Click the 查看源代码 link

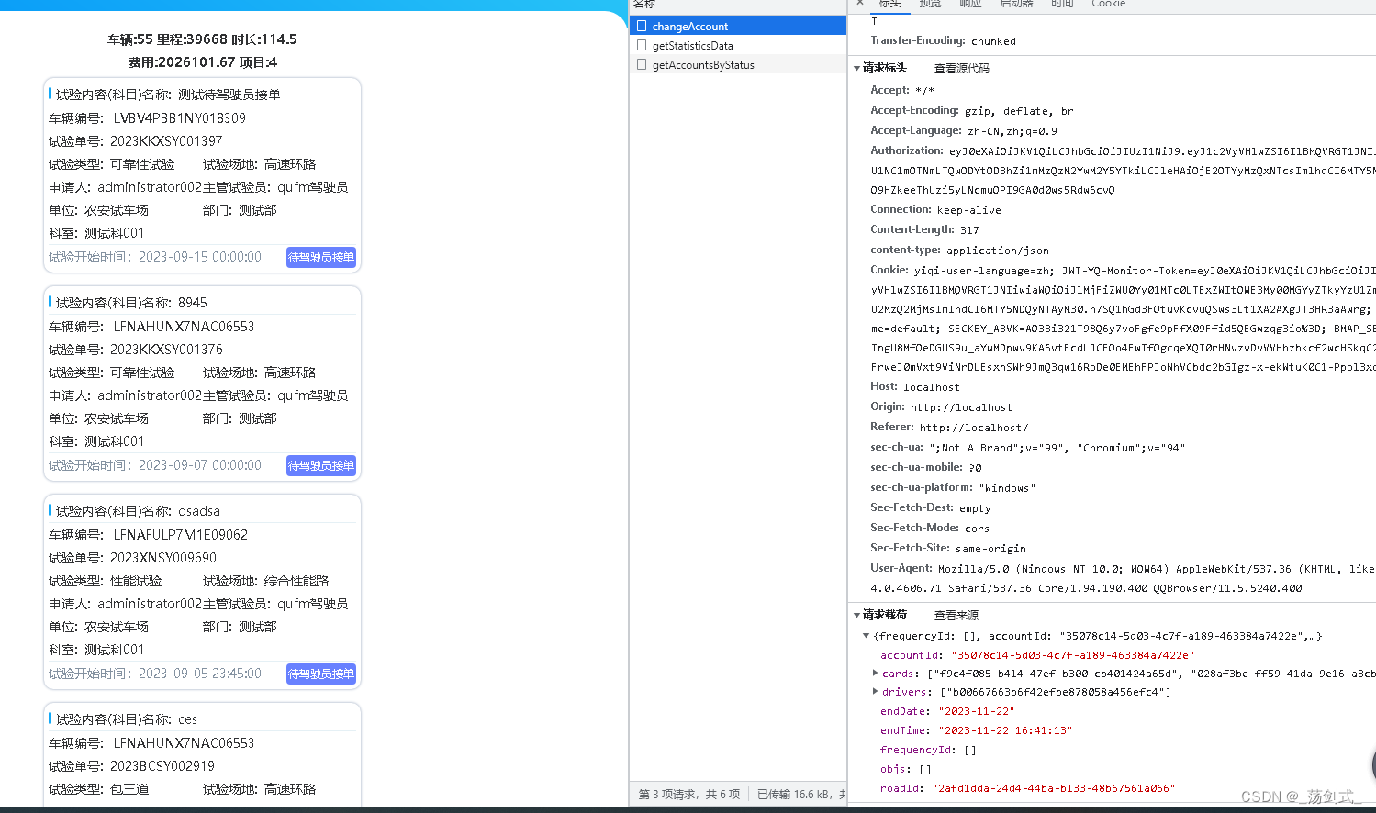[x=961, y=69]
